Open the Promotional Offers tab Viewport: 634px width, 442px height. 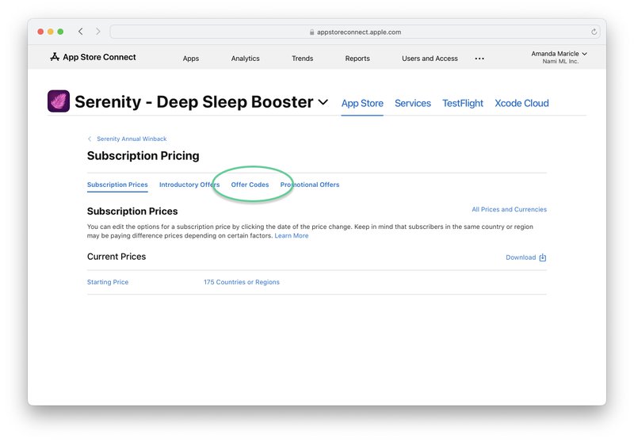pos(310,185)
